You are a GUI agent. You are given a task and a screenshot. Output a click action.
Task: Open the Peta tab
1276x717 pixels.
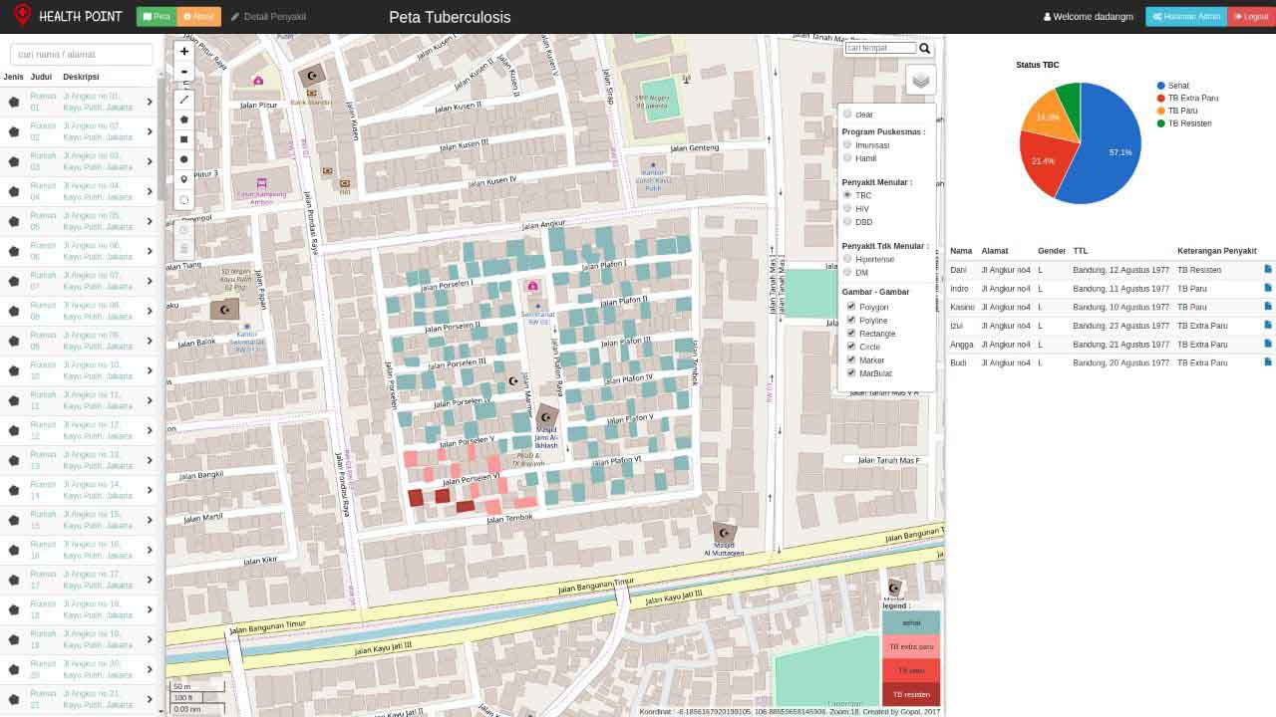[x=156, y=17]
